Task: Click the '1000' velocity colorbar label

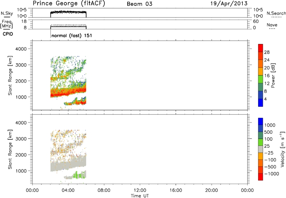Action: pyautogui.click(x=270, y=125)
